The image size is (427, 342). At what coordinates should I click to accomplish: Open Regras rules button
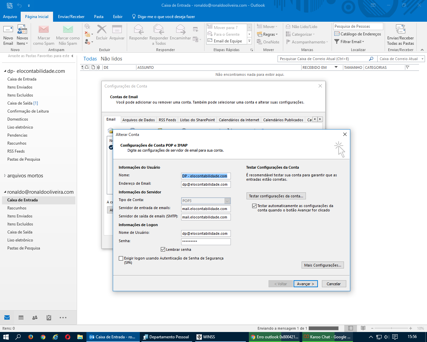click(268, 34)
